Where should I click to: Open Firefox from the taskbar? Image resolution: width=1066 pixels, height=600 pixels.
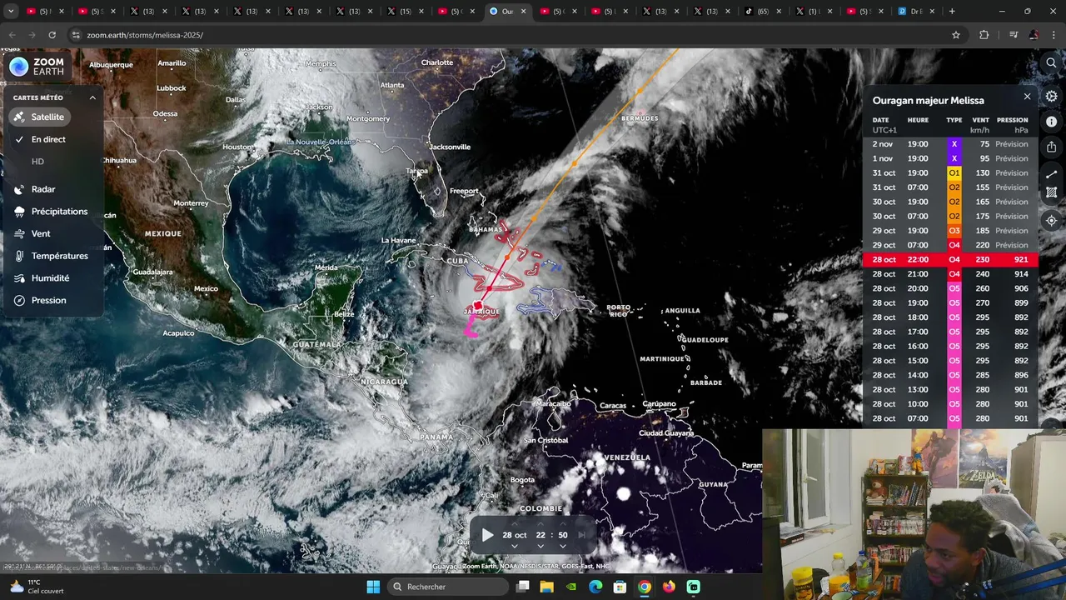tap(669, 587)
